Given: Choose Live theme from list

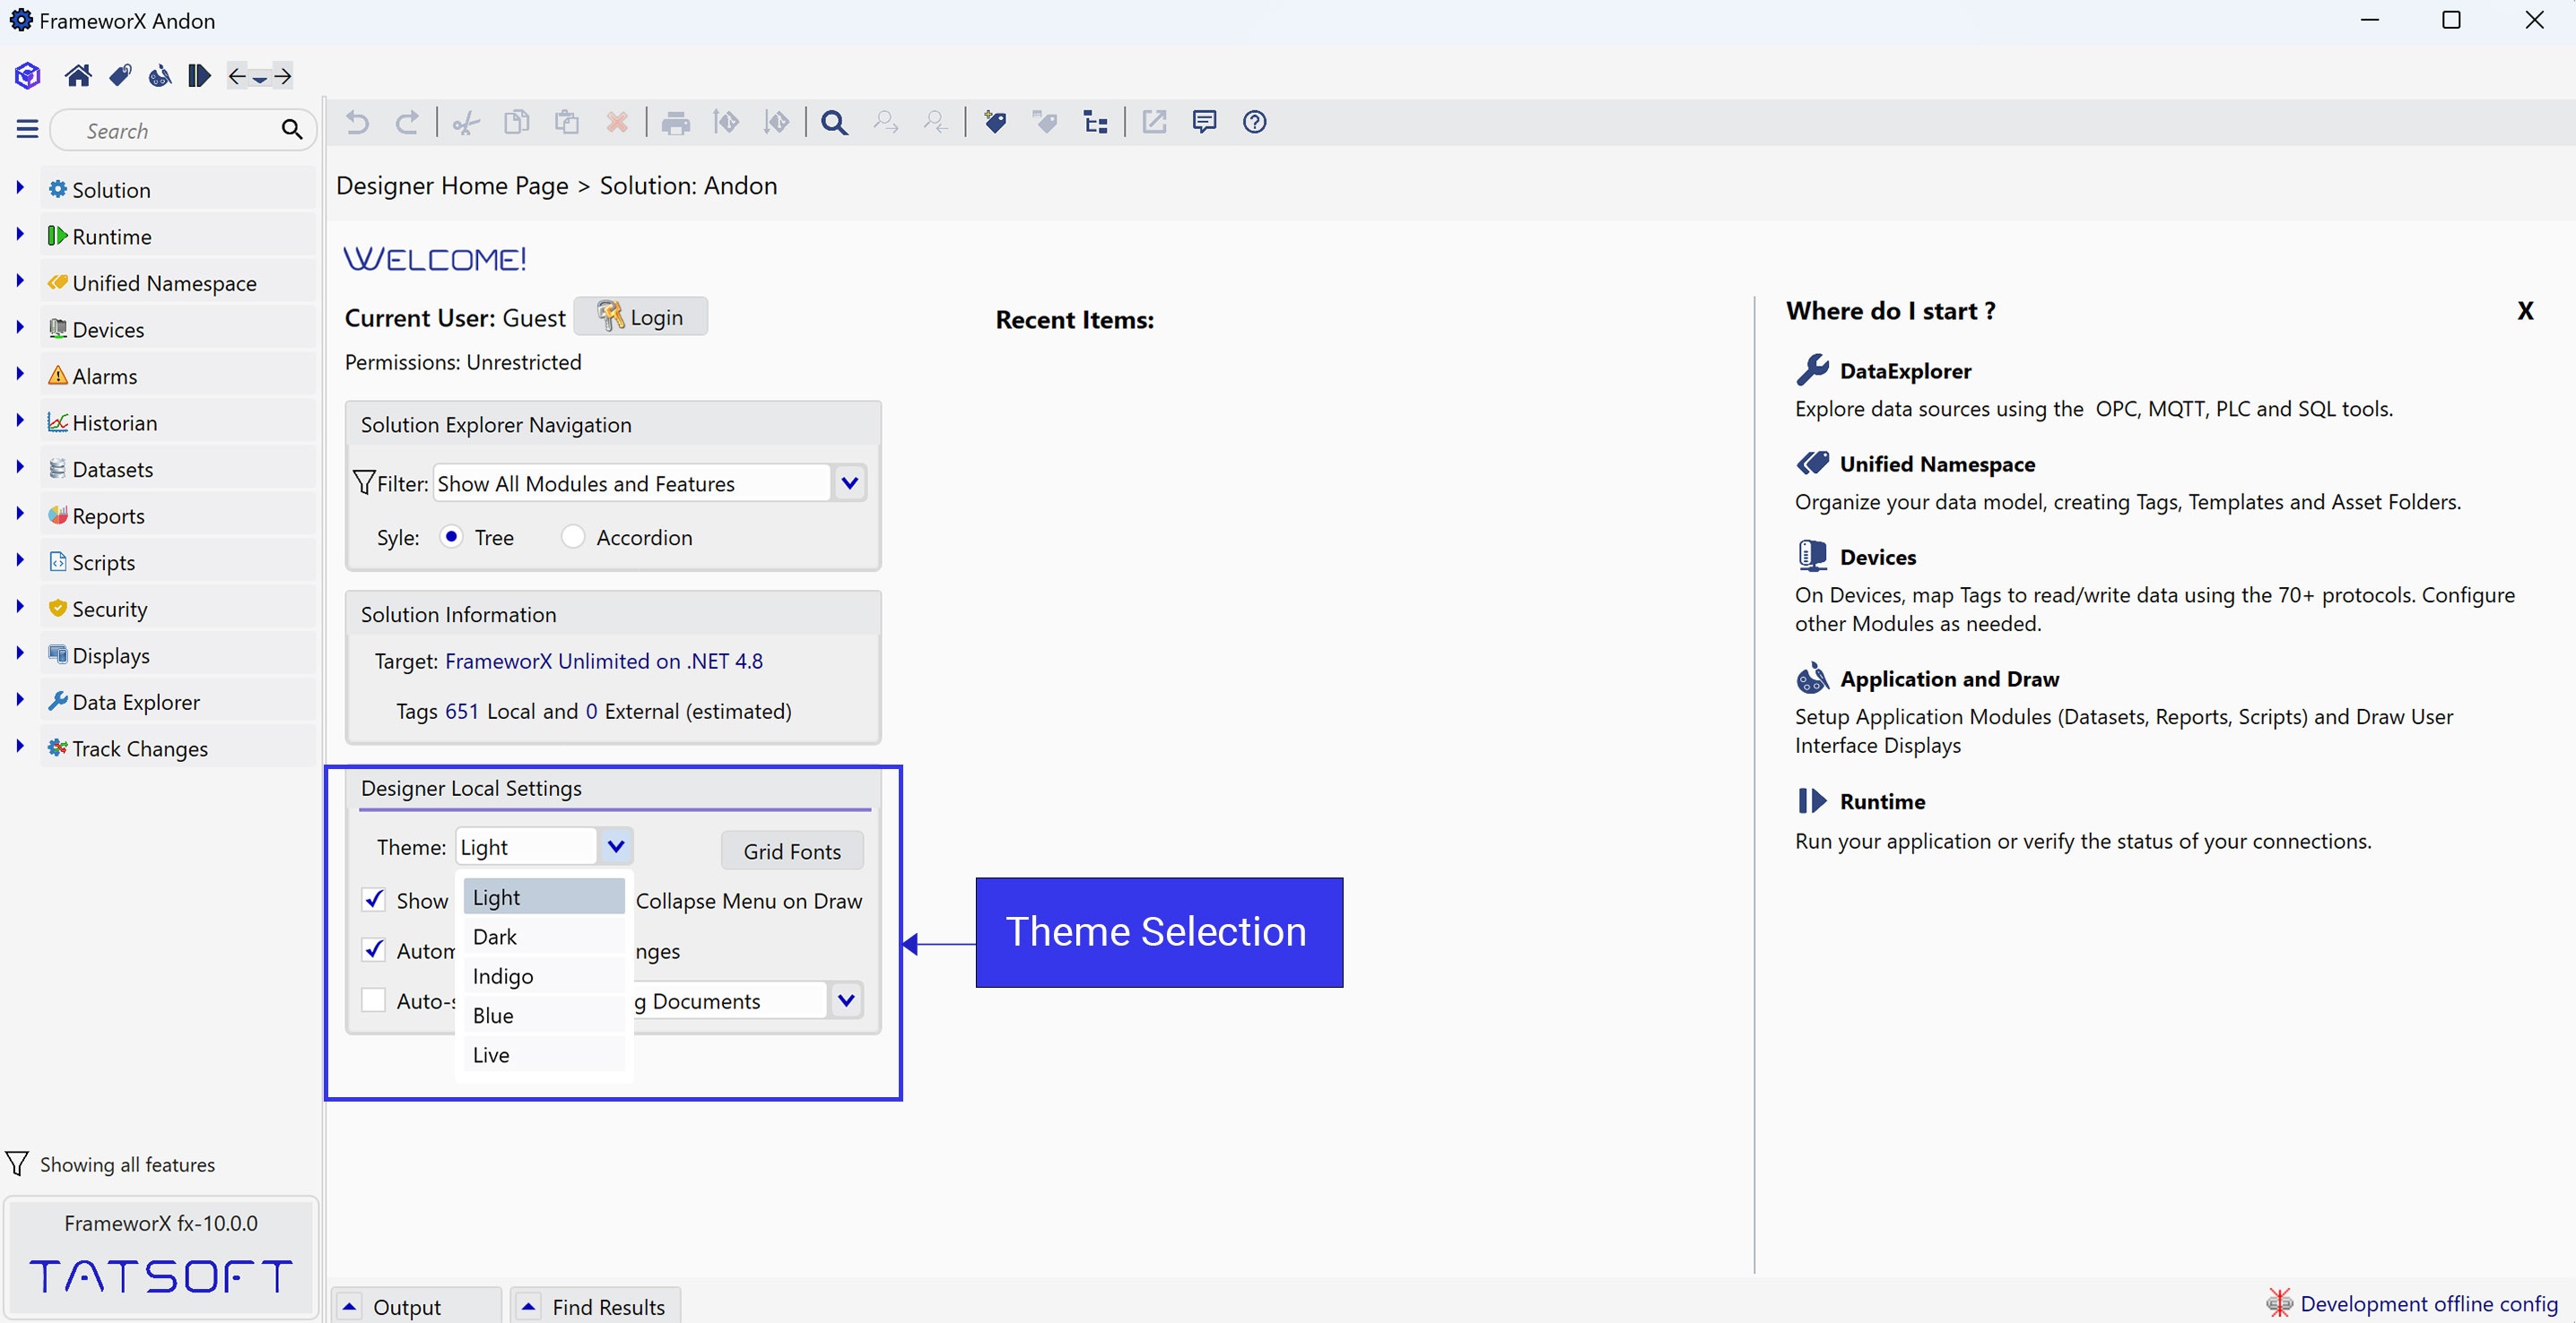Looking at the screenshot, I should click(x=544, y=1054).
